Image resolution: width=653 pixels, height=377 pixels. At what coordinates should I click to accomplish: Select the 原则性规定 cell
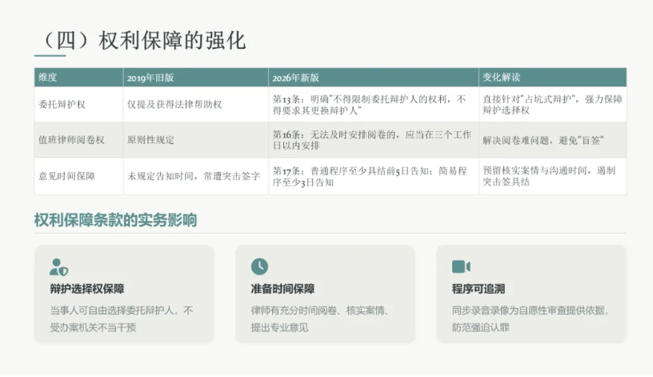196,140
